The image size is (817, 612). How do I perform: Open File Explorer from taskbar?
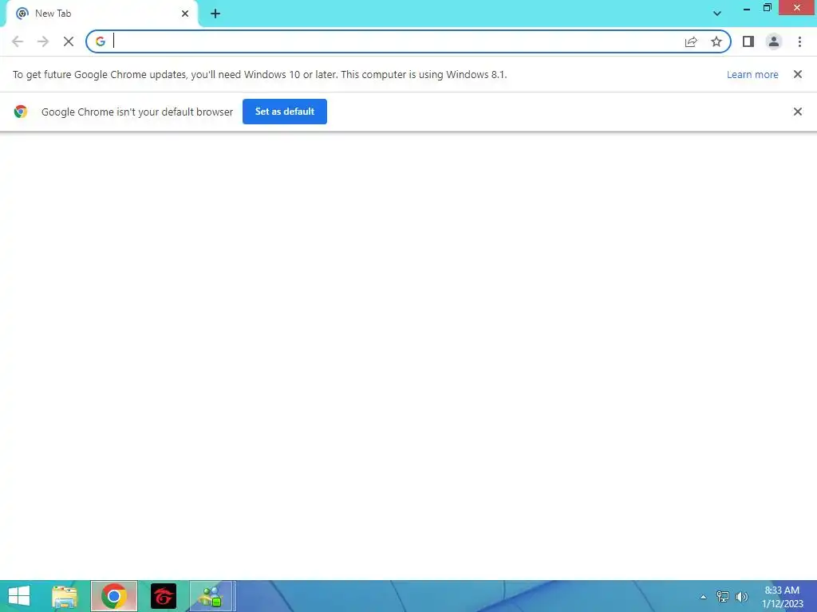point(65,596)
